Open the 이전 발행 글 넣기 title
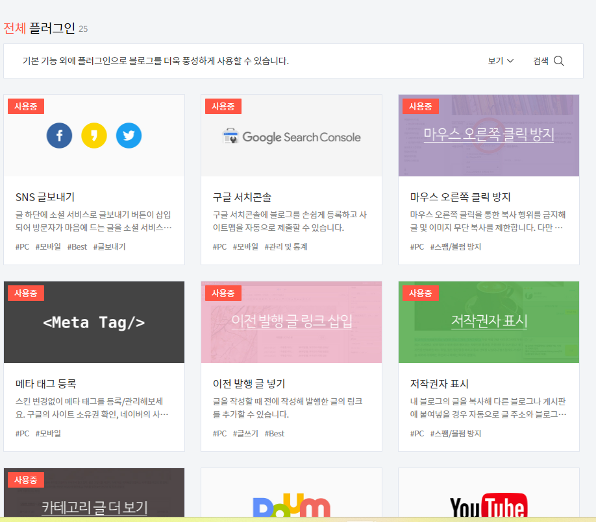The height and width of the screenshot is (522, 596). pyautogui.click(x=249, y=384)
